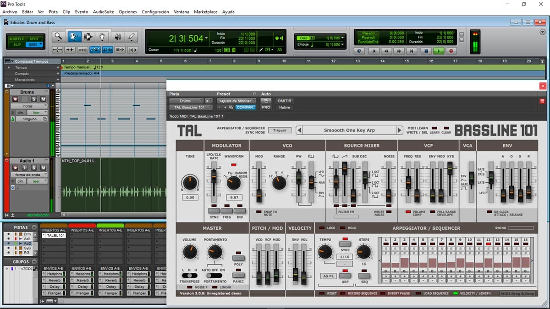Mute the Audio 1 track
550x309 pixels.
pyautogui.click(x=43, y=168)
